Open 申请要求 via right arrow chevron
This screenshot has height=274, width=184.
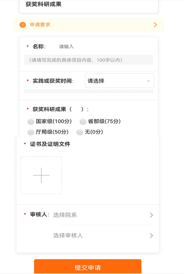pyautogui.click(x=155, y=25)
